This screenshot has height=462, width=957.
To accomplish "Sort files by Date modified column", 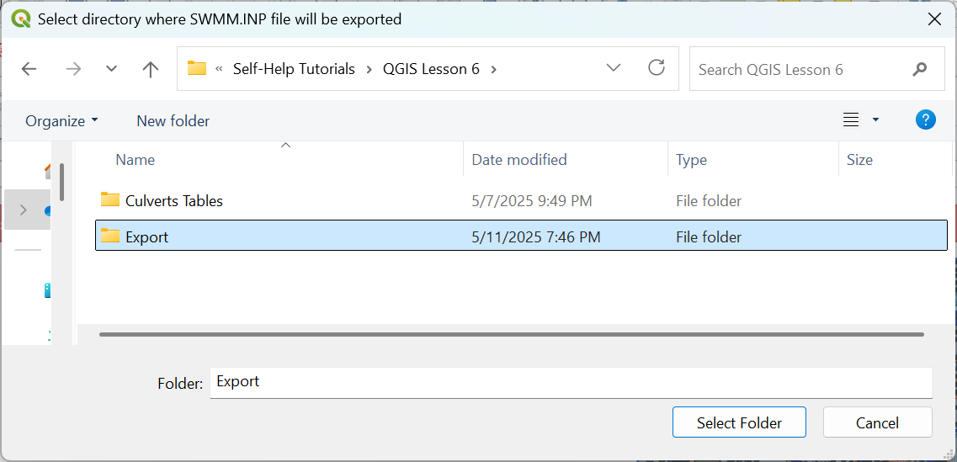I will [x=519, y=160].
